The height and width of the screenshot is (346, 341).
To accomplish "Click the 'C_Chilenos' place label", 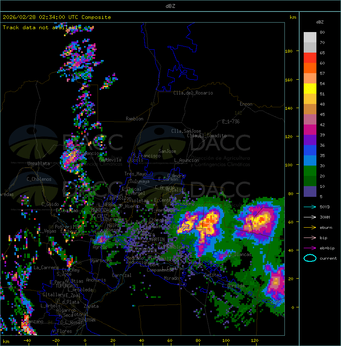I will [x=39, y=179].
